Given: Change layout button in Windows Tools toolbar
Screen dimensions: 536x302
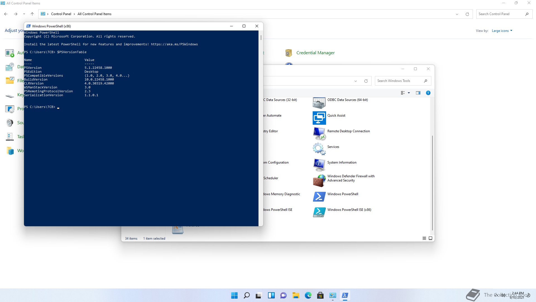Looking at the screenshot, I should pyautogui.click(x=403, y=93).
